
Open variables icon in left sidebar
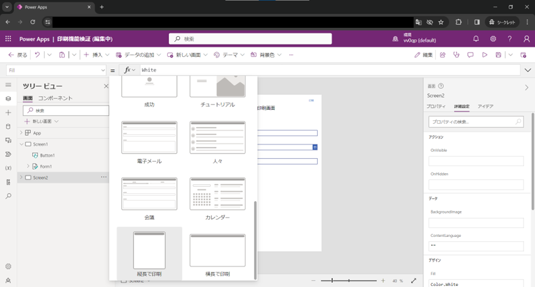click(8, 168)
